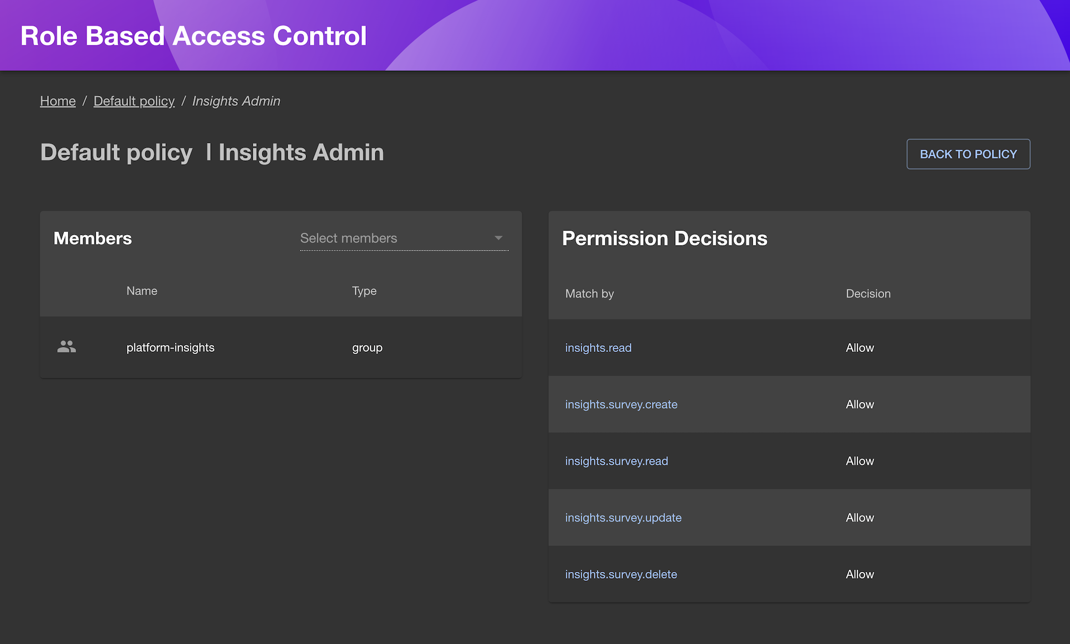Open the insights.survey.read permission link

616,461
